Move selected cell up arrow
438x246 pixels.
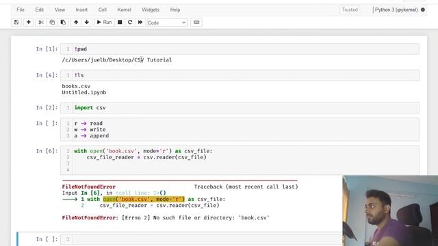point(76,23)
